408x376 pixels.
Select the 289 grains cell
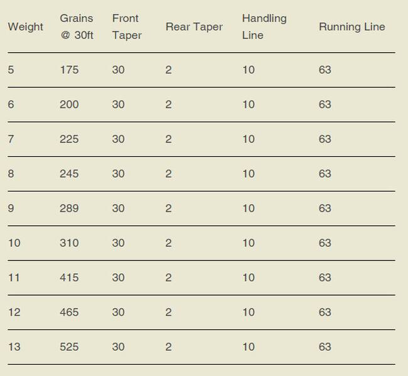[69, 208]
